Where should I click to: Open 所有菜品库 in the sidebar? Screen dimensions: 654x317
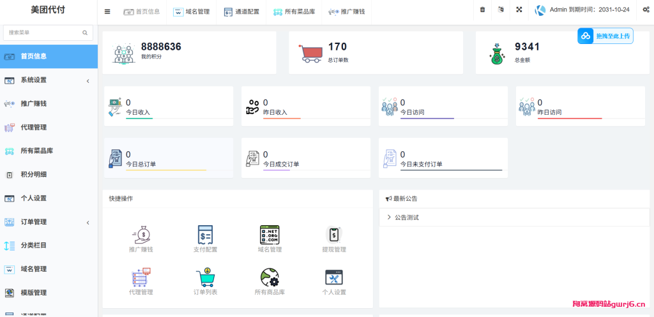click(49, 151)
